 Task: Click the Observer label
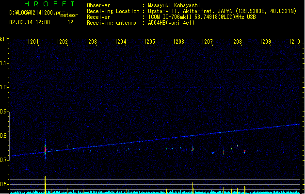(x=98, y=5)
